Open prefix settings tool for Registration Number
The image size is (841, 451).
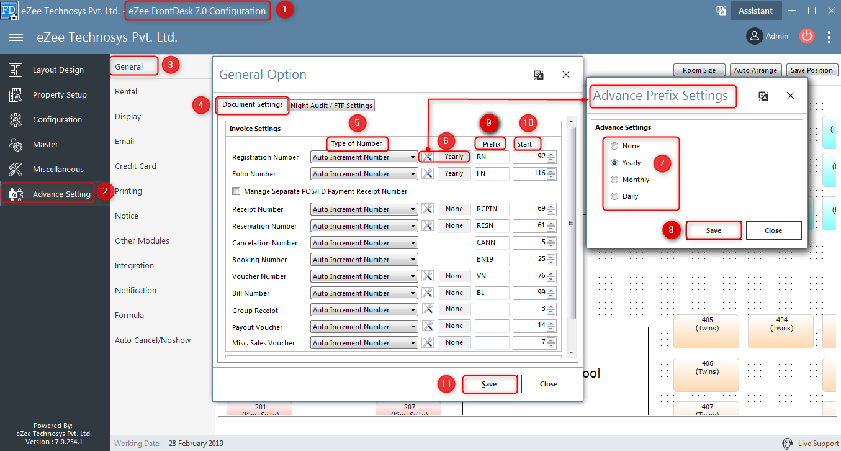[x=427, y=157]
